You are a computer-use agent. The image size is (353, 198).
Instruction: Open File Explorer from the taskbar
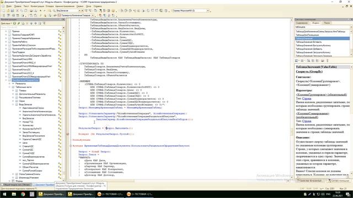(14, 194)
